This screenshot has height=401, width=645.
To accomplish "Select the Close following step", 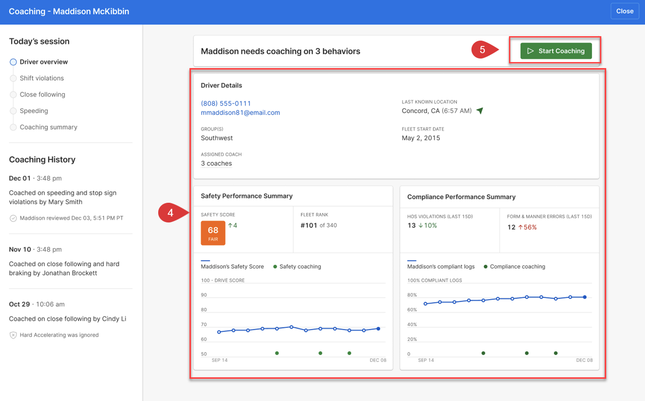I will click(x=42, y=94).
